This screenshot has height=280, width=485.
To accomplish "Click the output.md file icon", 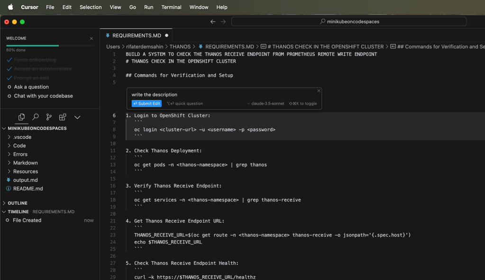I will (9, 180).
